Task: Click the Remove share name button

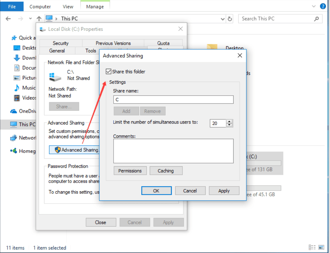Action: click(153, 111)
